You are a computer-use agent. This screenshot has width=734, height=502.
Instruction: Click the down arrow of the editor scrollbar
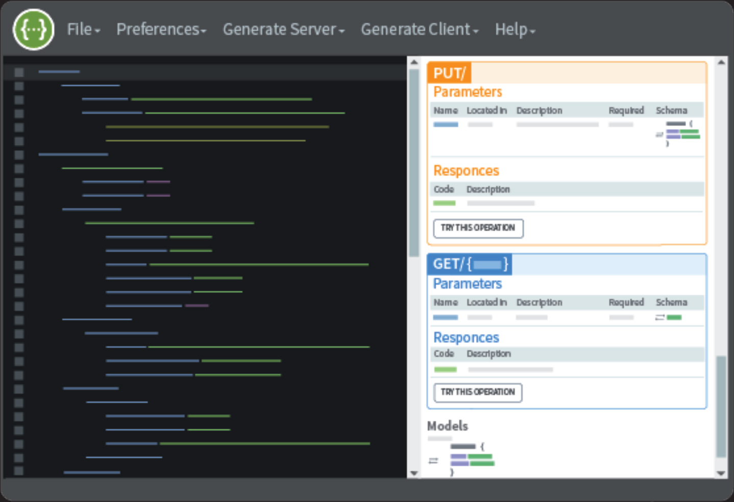tap(414, 473)
